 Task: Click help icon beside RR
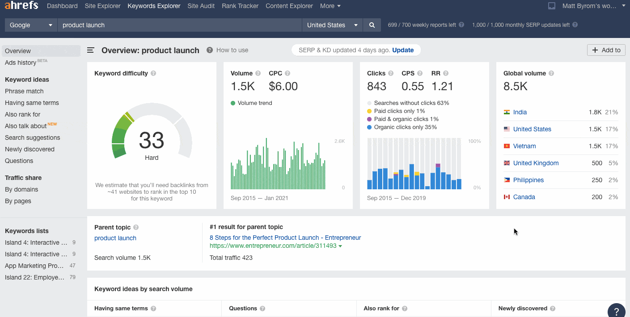click(446, 73)
